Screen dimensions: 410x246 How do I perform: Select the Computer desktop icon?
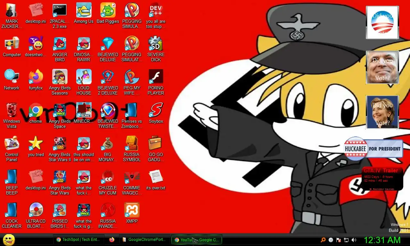tap(12, 47)
